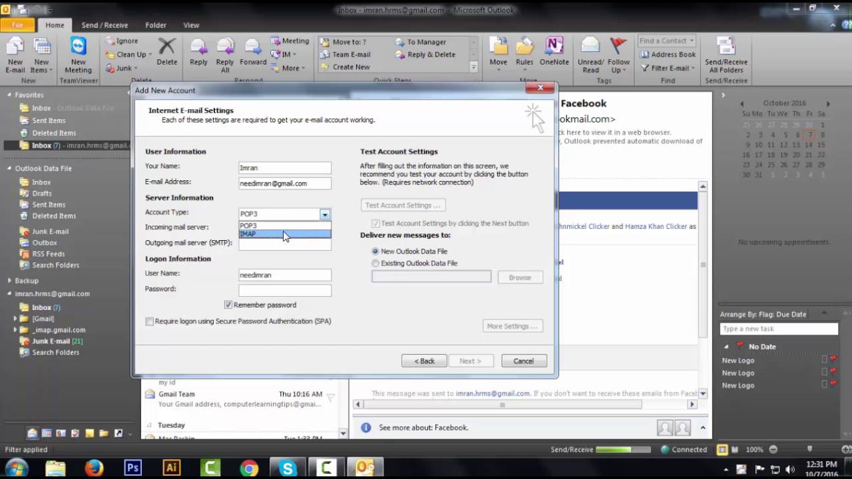Select the Meeting button in the ribbon

click(290, 41)
